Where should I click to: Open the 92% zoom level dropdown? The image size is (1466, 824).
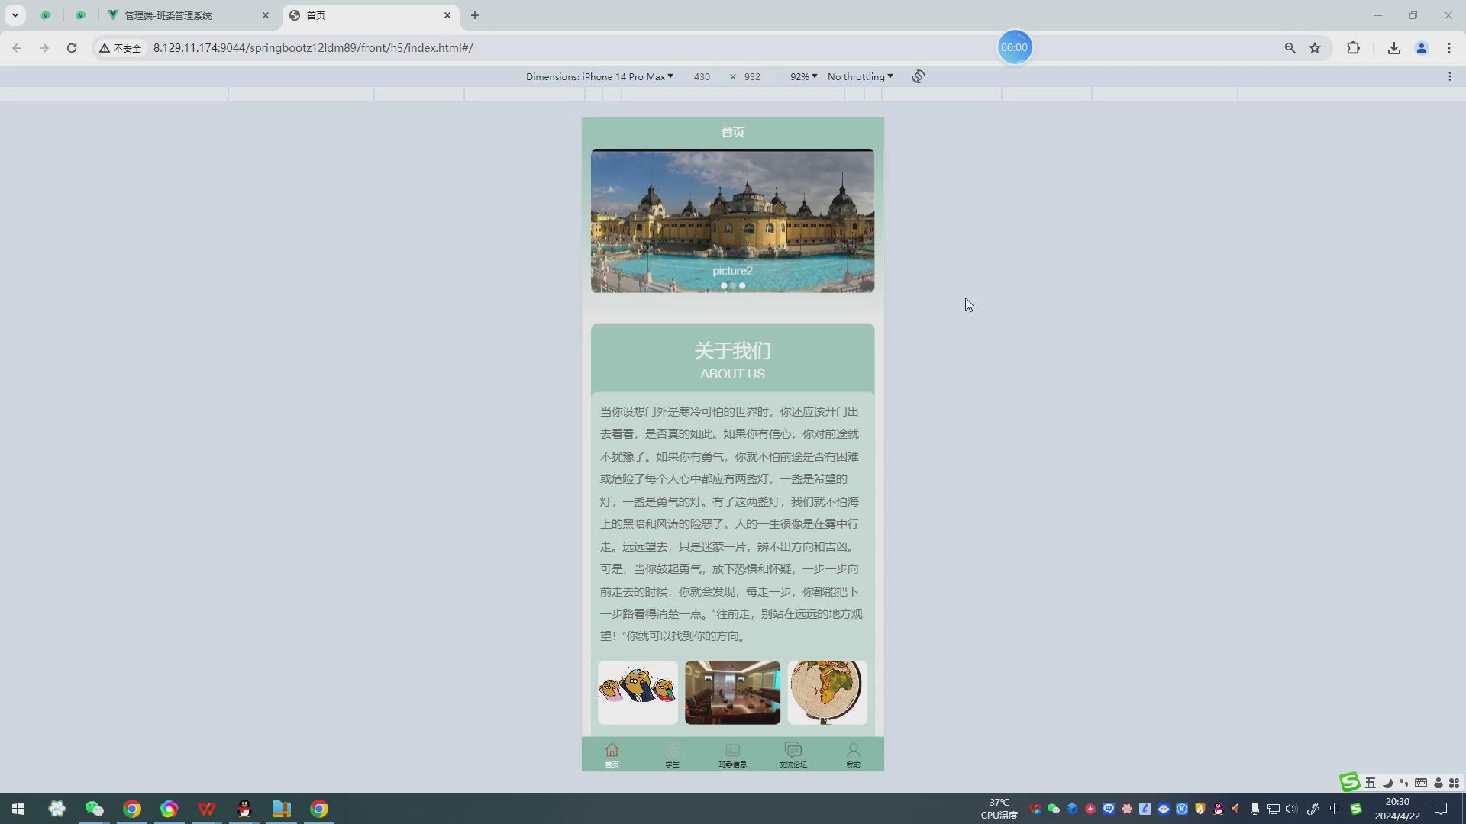point(802,76)
